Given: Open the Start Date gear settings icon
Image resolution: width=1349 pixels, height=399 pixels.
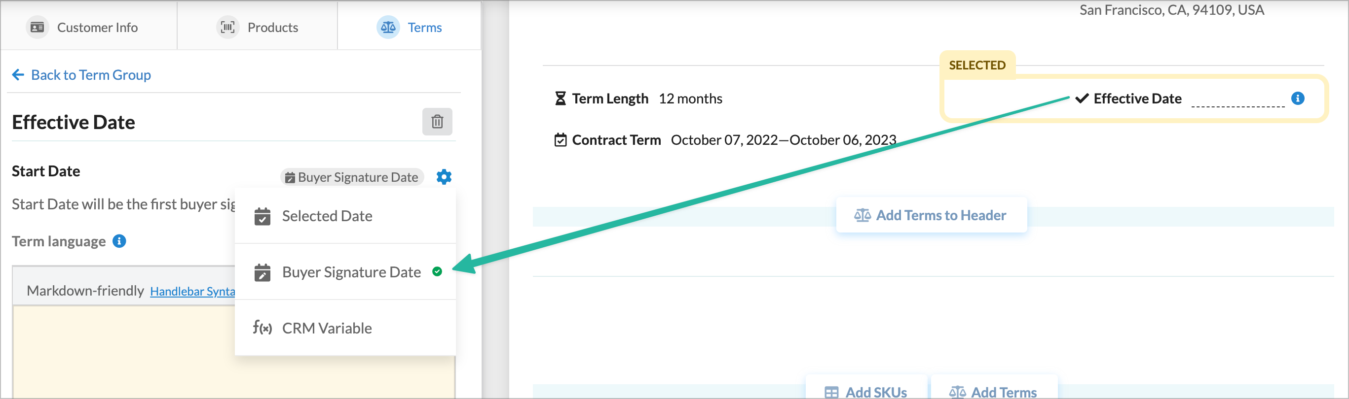Looking at the screenshot, I should coord(444,177).
